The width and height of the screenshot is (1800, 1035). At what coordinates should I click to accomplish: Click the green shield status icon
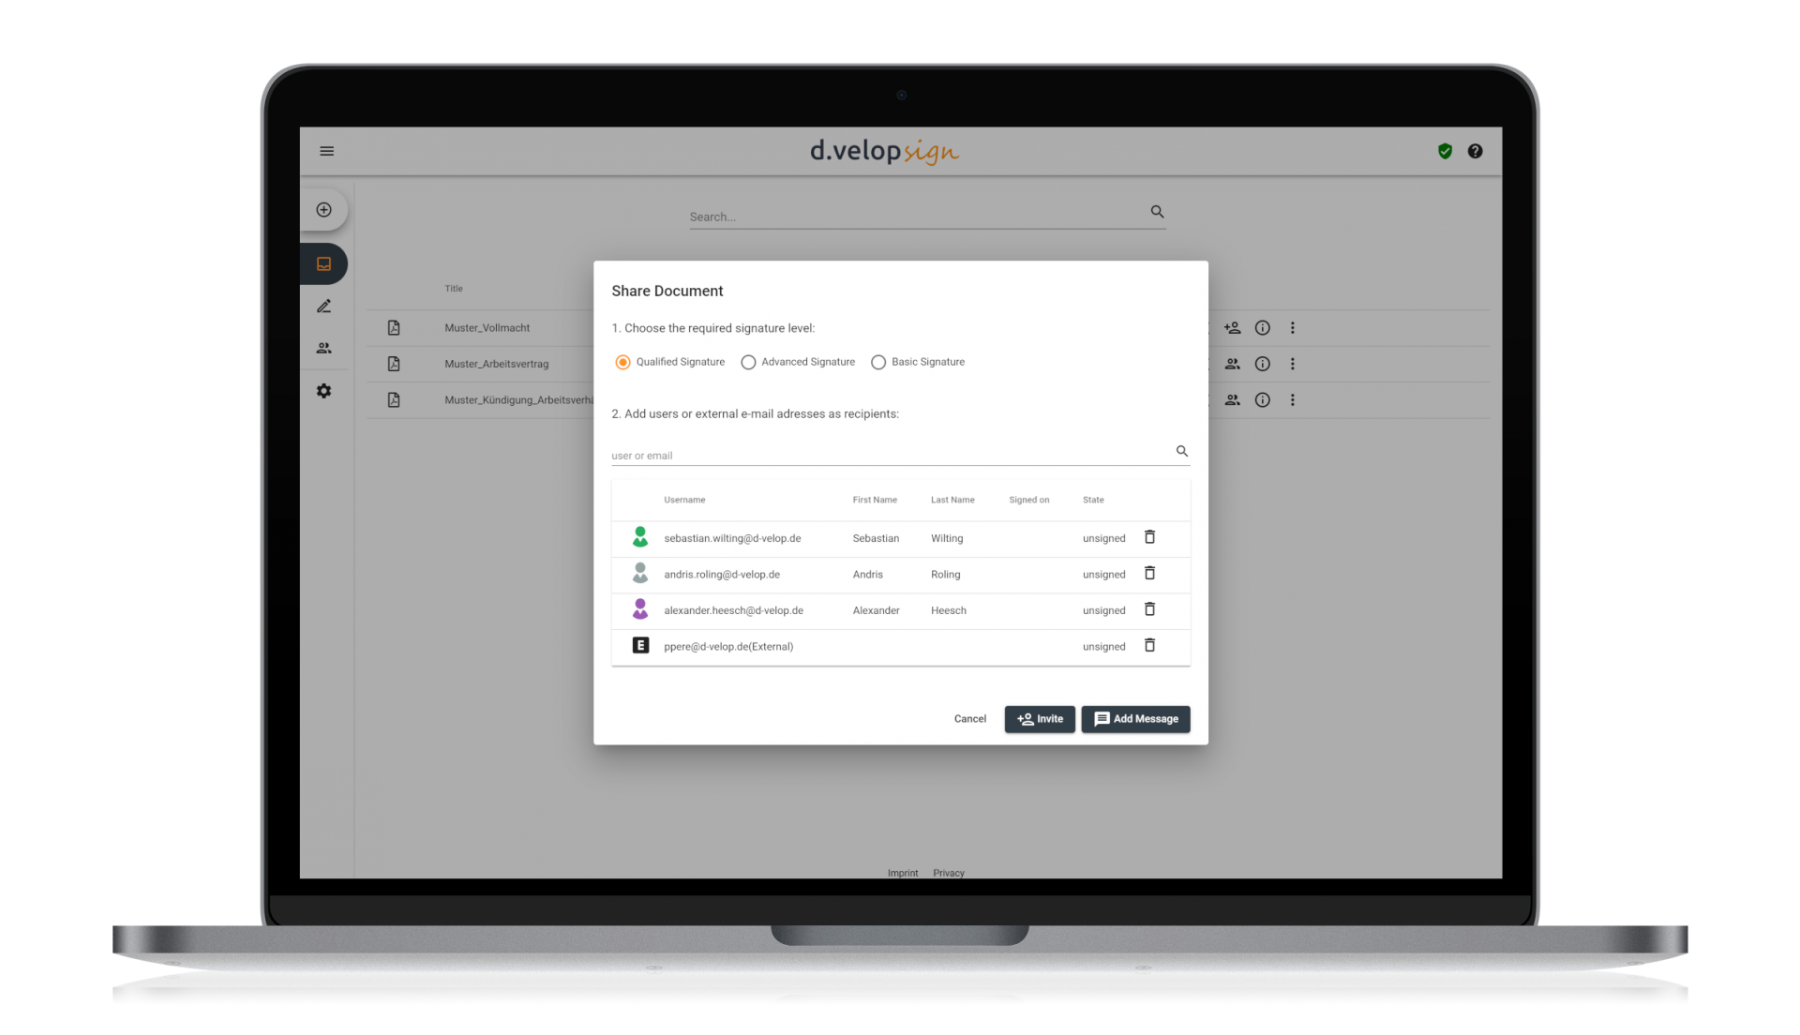[1445, 151]
